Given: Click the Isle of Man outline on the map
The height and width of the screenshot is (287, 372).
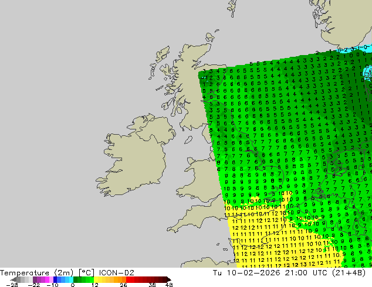Looking at the screenshot, I should tap(188, 140).
